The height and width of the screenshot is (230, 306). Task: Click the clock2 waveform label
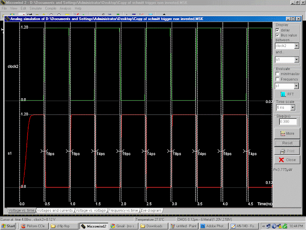(x=13, y=67)
